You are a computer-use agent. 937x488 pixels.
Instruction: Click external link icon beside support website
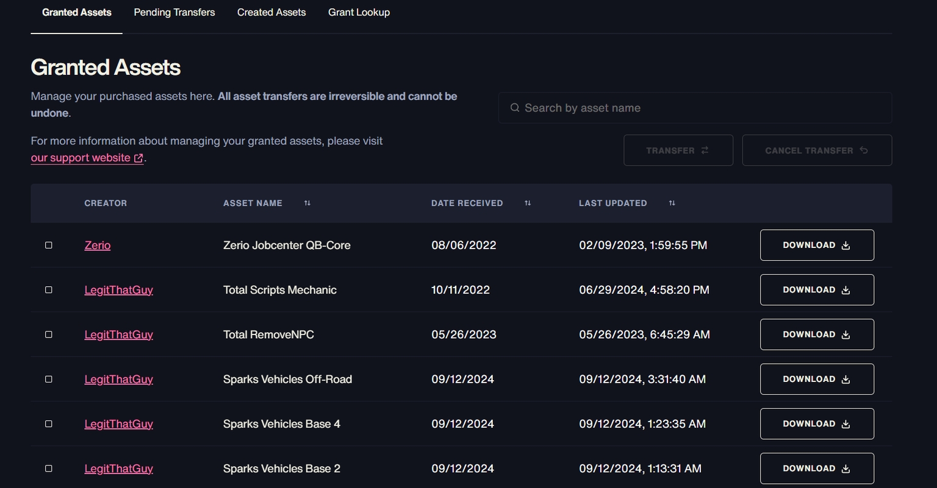coord(138,158)
